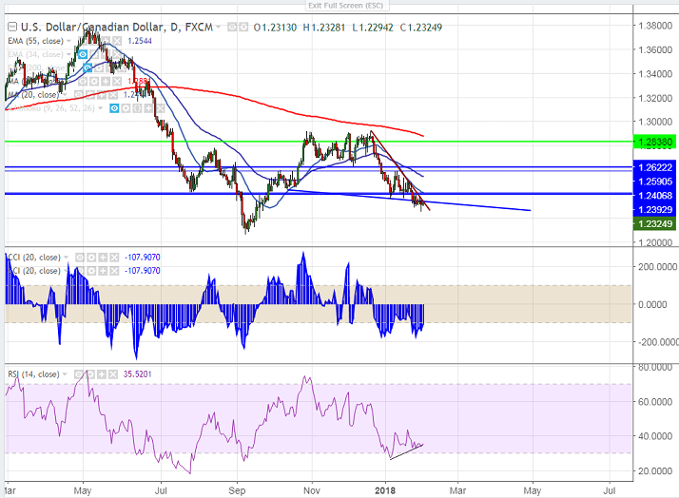Click the plus icon on the first CCI row
The width and height of the screenshot is (679, 498).
pos(103,258)
